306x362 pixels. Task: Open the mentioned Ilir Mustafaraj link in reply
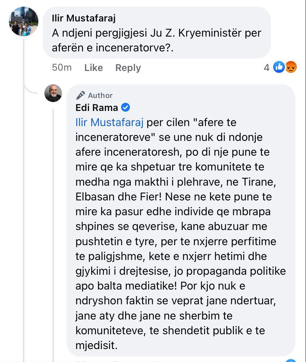[x=109, y=122]
